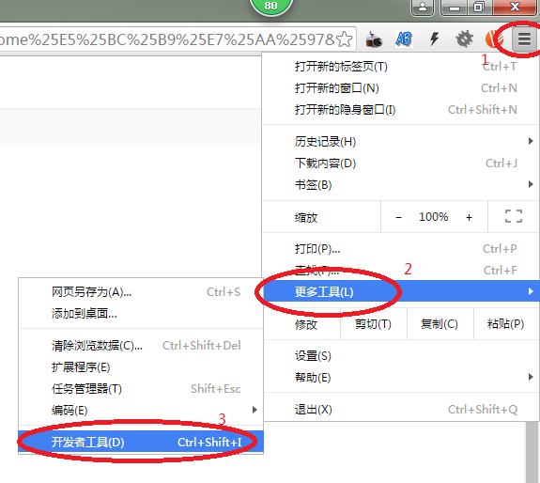Viewport: 540px width, 483px height.
Task: Click the orange extension icon beside the gear
Action: click(494, 39)
